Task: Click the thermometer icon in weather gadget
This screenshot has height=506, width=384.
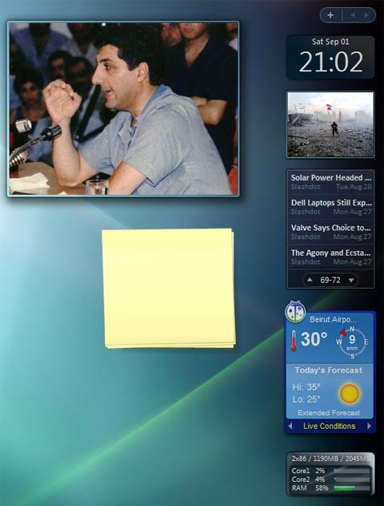Action: 294,340
